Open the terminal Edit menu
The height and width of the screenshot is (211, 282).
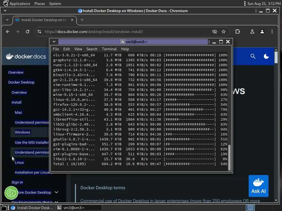point(66,49)
